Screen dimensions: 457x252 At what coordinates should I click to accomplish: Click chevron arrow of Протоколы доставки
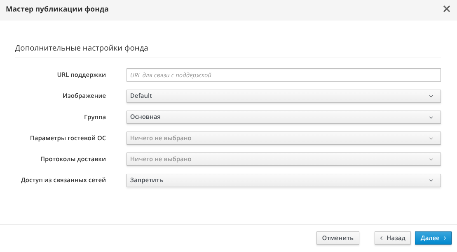click(x=431, y=160)
